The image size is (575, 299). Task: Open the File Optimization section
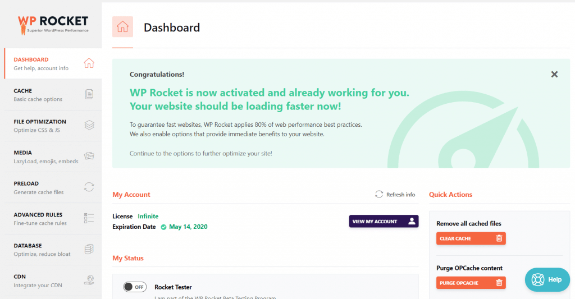(x=40, y=125)
